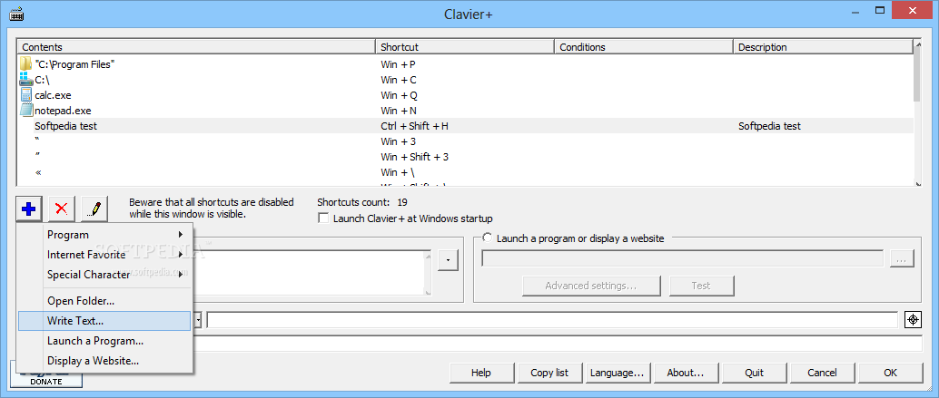This screenshot has height=398, width=939.
Task: Sort by the Contents column header
Action: (x=196, y=46)
